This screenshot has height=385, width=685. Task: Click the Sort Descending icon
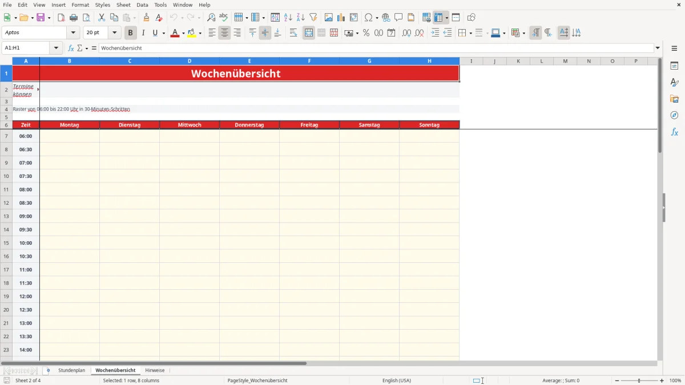click(300, 18)
